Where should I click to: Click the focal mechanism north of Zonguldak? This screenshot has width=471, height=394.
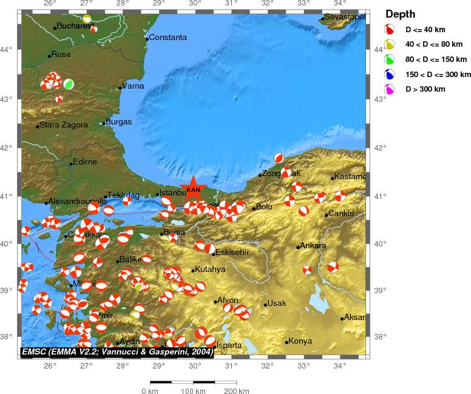coord(279,158)
